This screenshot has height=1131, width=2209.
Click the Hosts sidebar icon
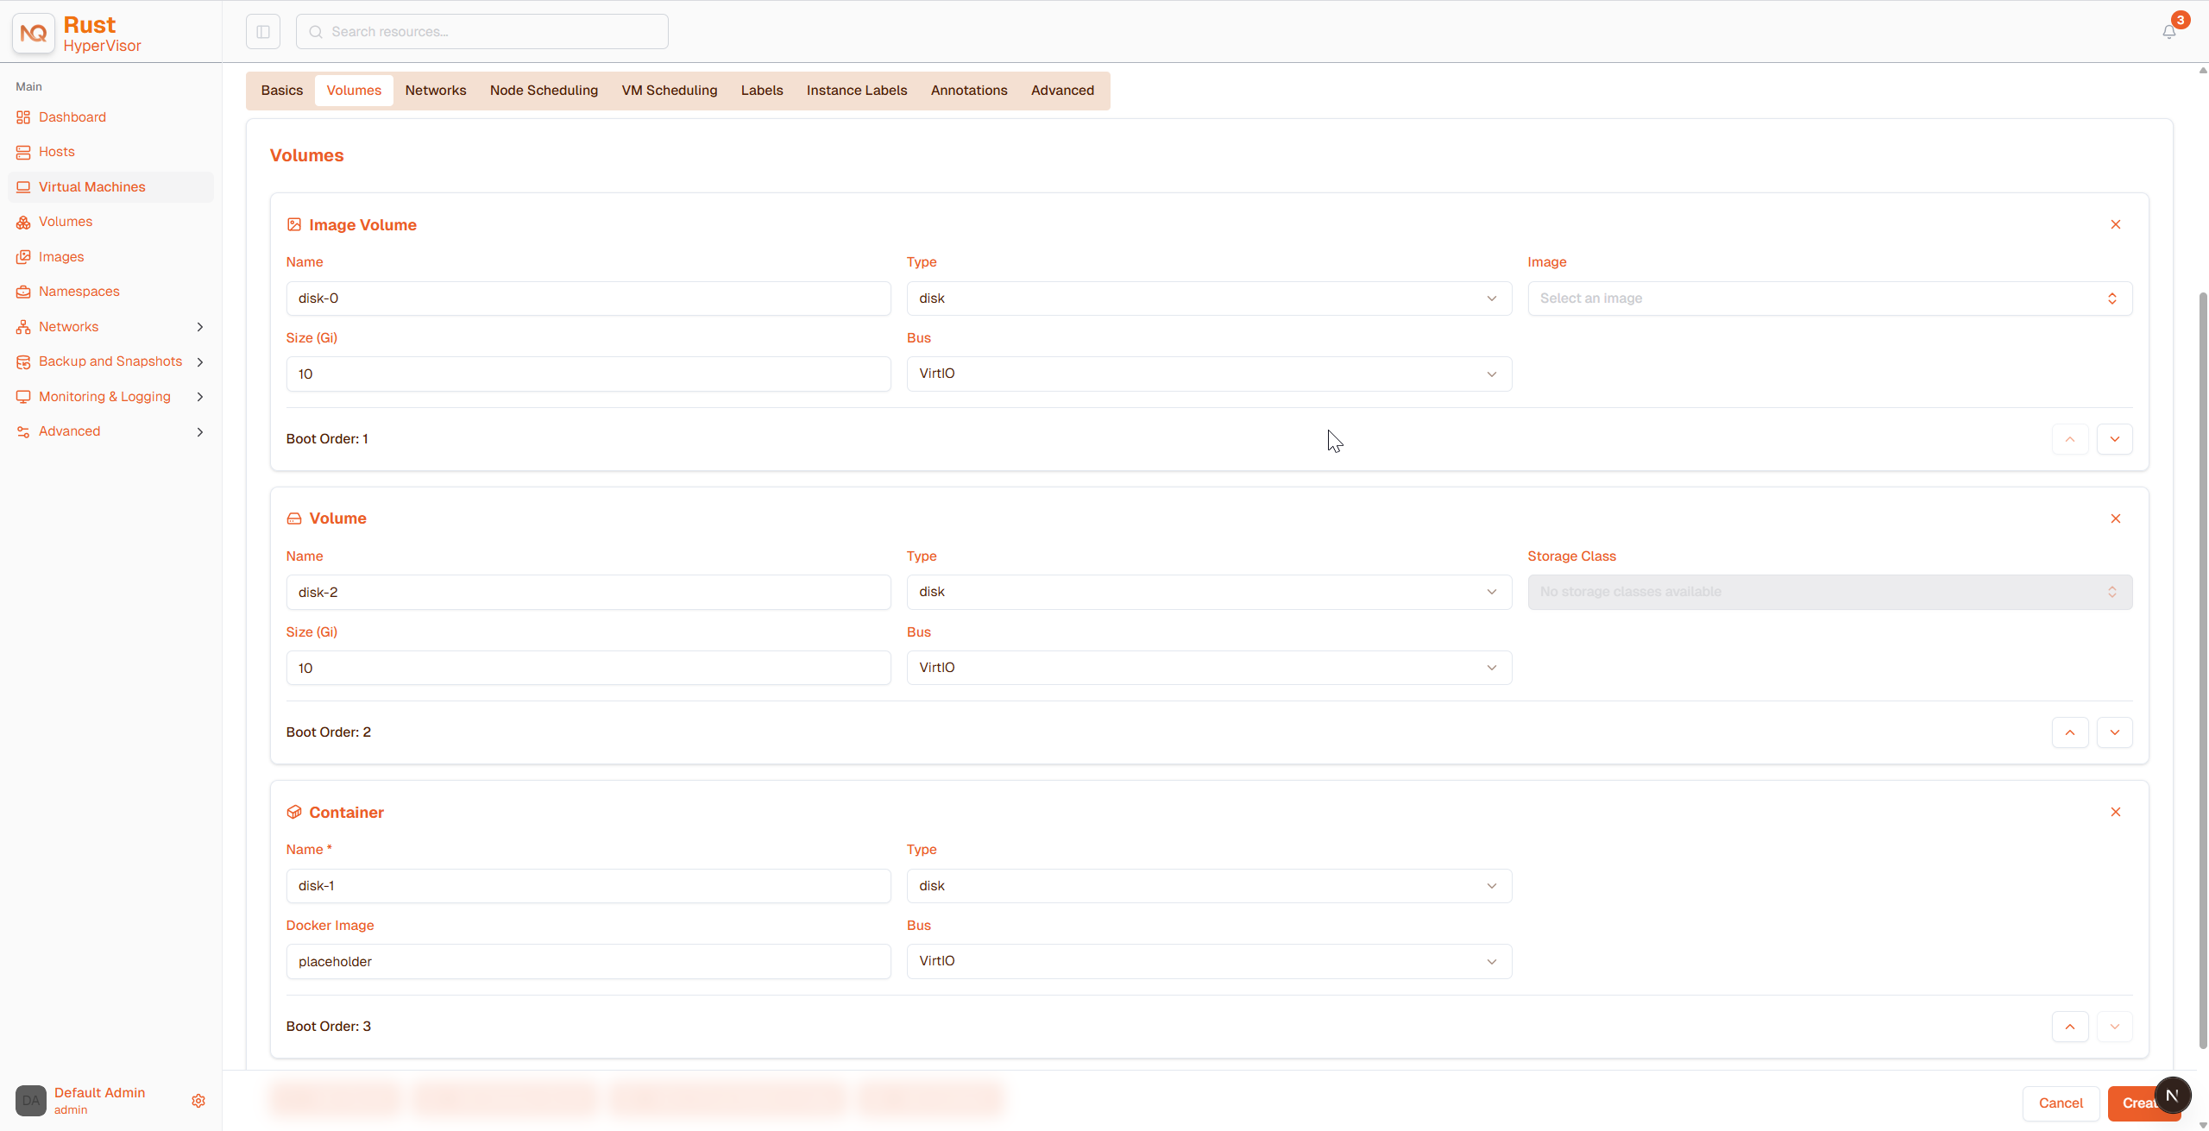(23, 152)
